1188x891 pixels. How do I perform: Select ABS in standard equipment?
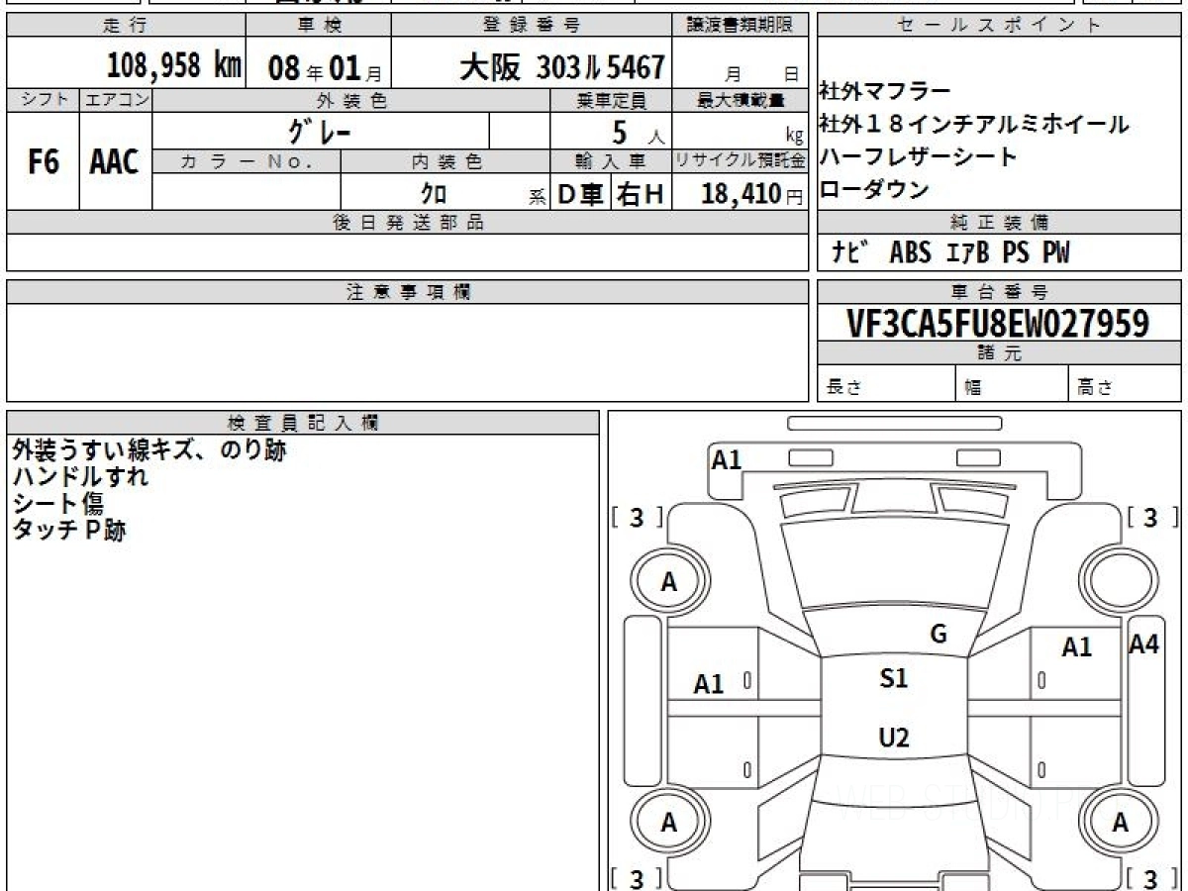pos(911,253)
